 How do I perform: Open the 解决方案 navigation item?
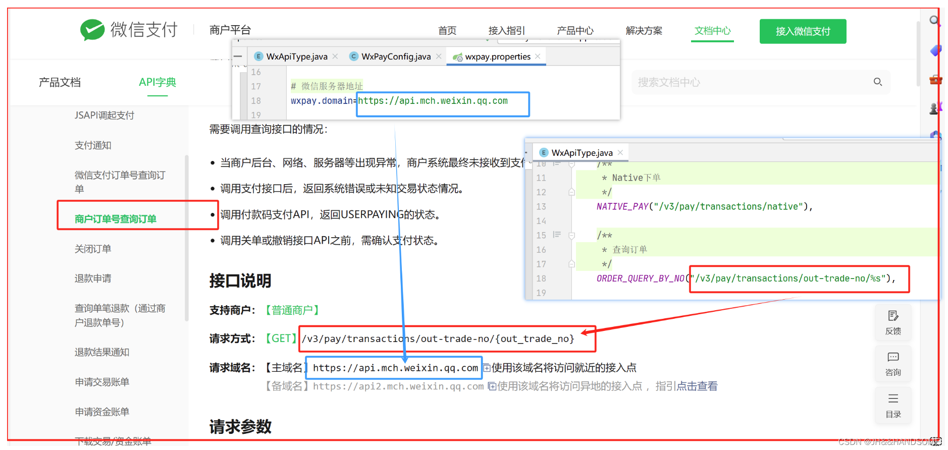coord(644,31)
